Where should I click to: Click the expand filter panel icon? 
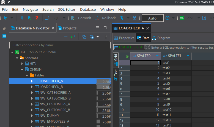click(x=147, y=47)
